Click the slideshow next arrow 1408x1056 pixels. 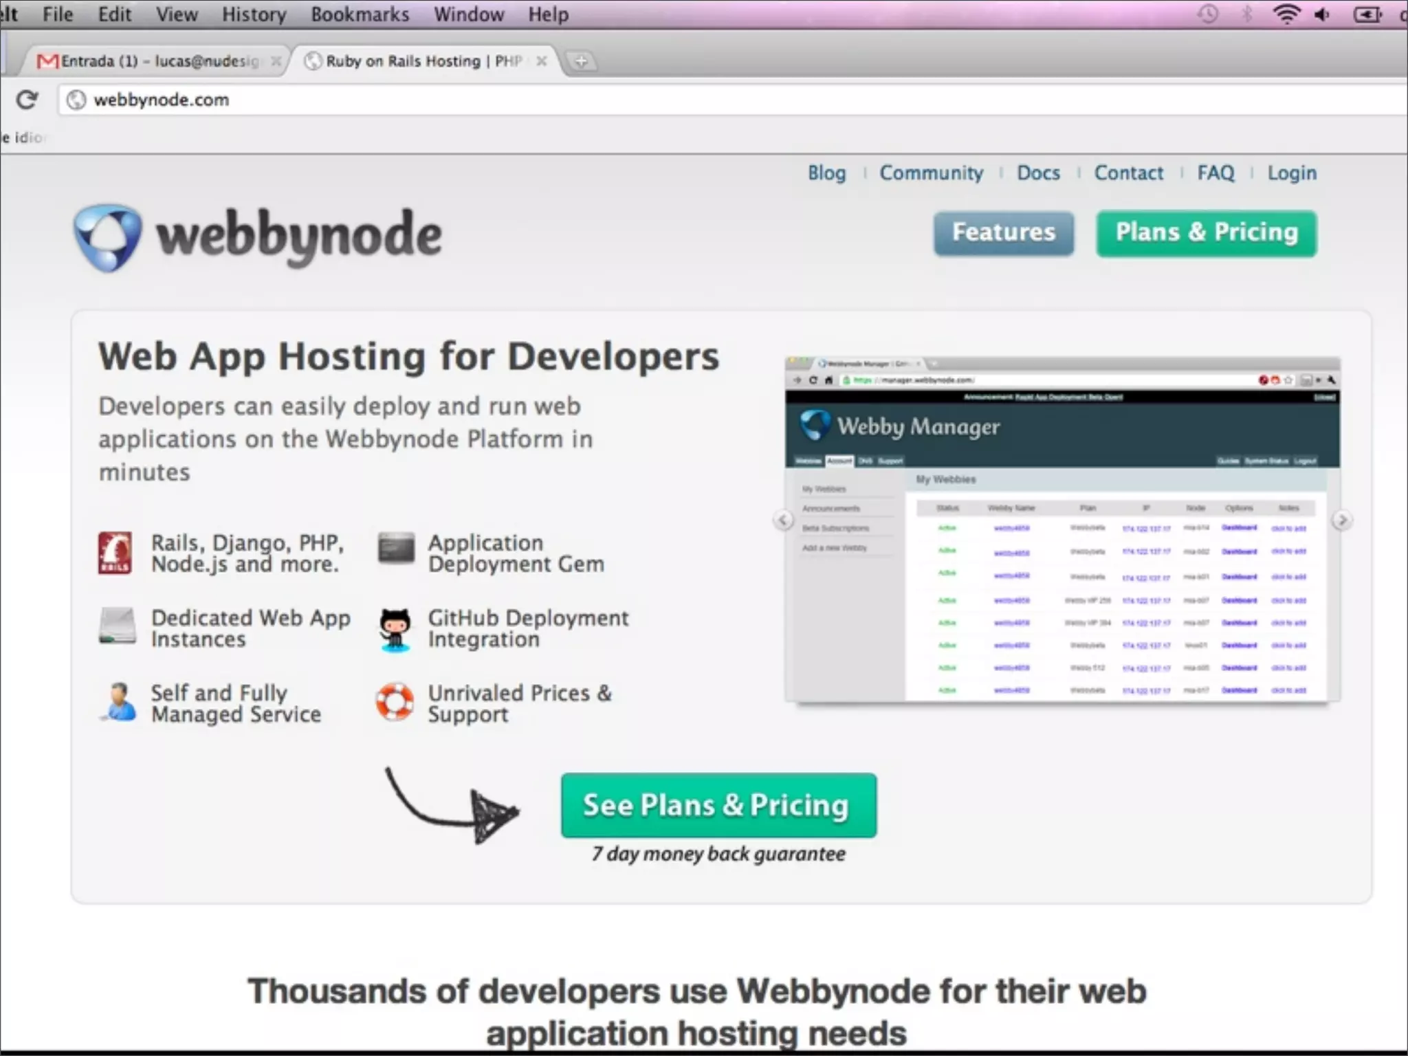pos(1341,520)
